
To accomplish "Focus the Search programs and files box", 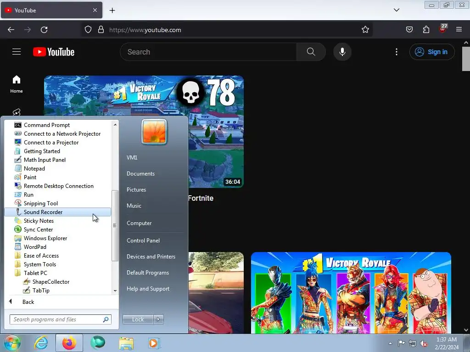I will tap(60, 319).
